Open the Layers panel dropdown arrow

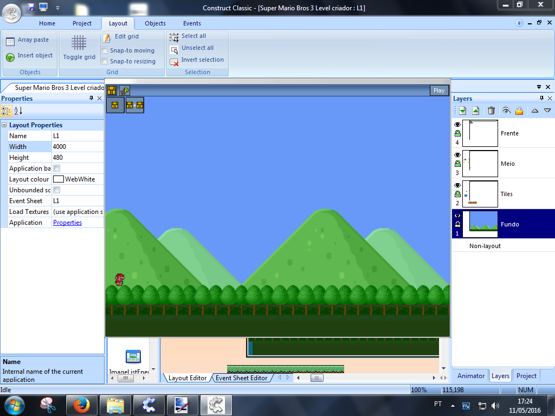click(x=539, y=87)
